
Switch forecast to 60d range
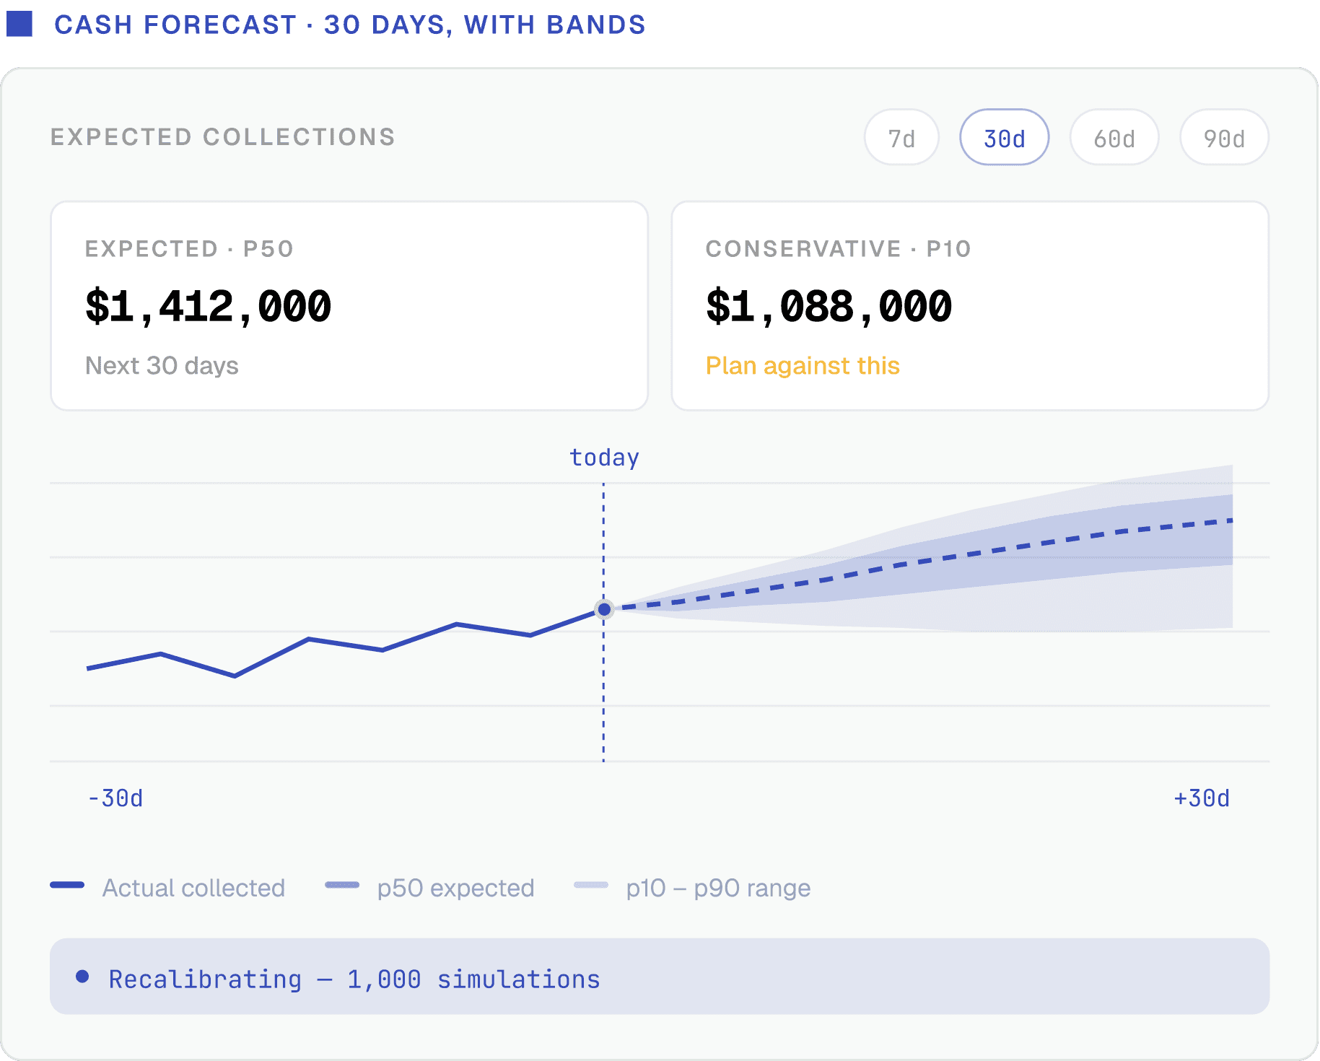tap(1114, 137)
